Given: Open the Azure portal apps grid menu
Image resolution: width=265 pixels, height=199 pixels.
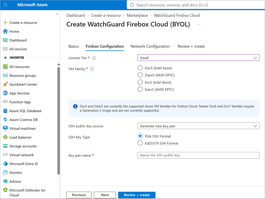Looking at the screenshot, I should [x=5, y=5].
